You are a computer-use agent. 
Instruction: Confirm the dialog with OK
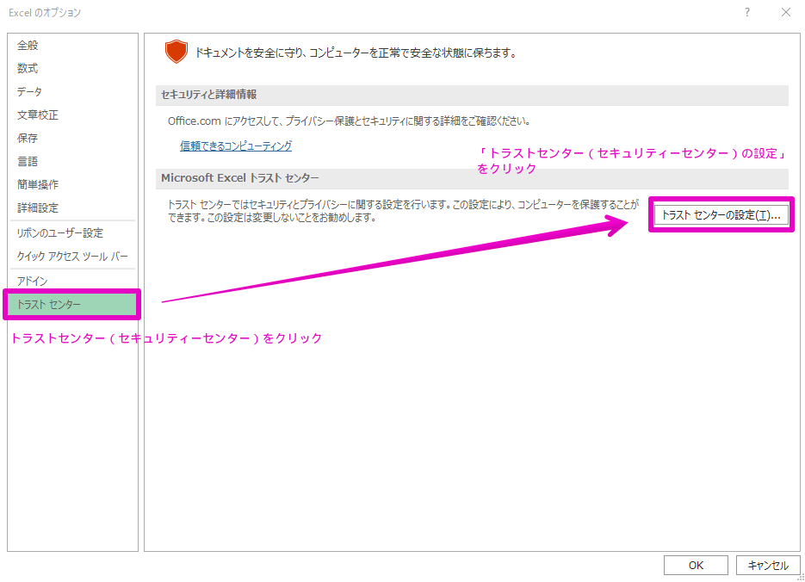point(696,565)
